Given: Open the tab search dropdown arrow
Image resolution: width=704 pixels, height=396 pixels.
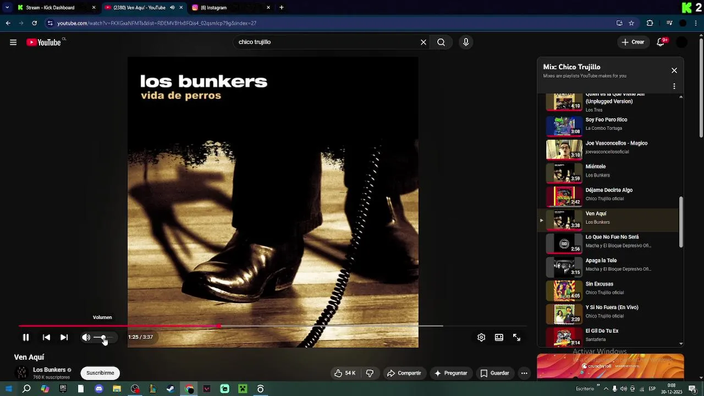Looking at the screenshot, I should click(x=7, y=8).
